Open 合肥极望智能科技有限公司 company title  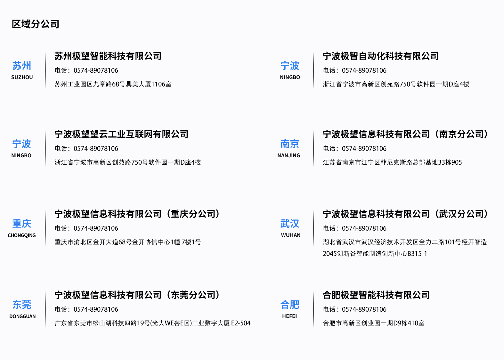point(376,295)
